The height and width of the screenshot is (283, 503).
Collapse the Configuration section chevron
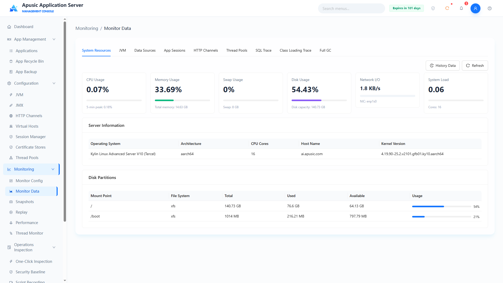pyautogui.click(x=54, y=83)
